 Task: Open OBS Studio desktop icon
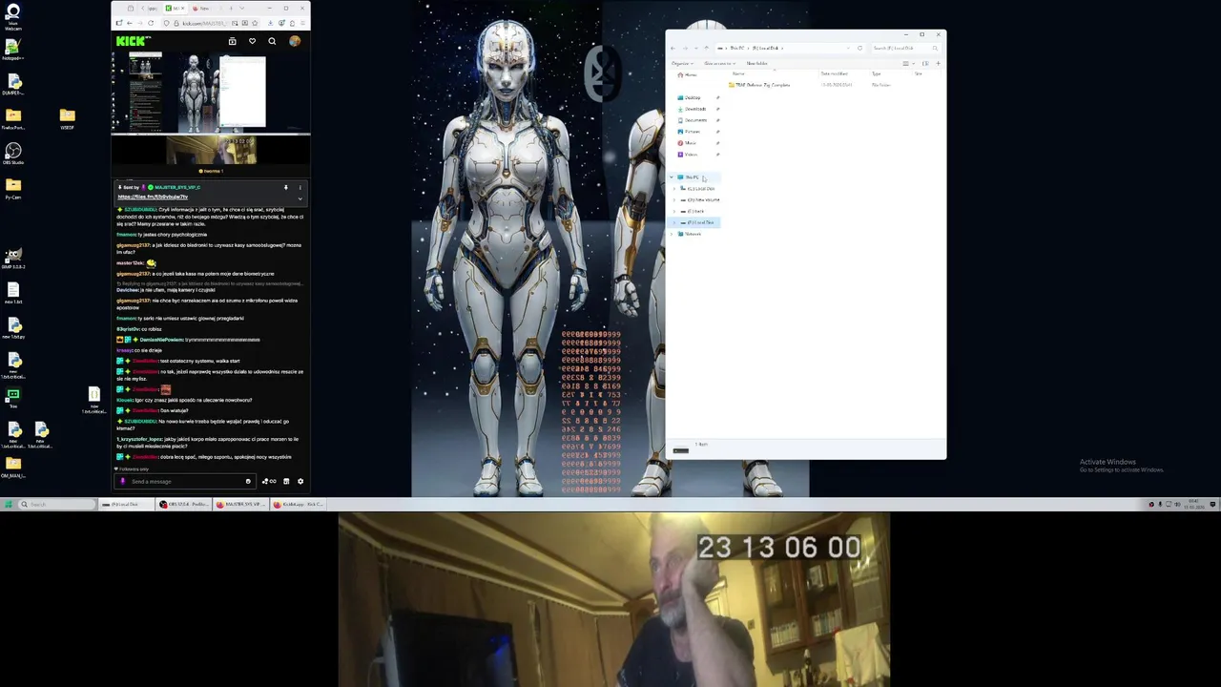point(12,155)
